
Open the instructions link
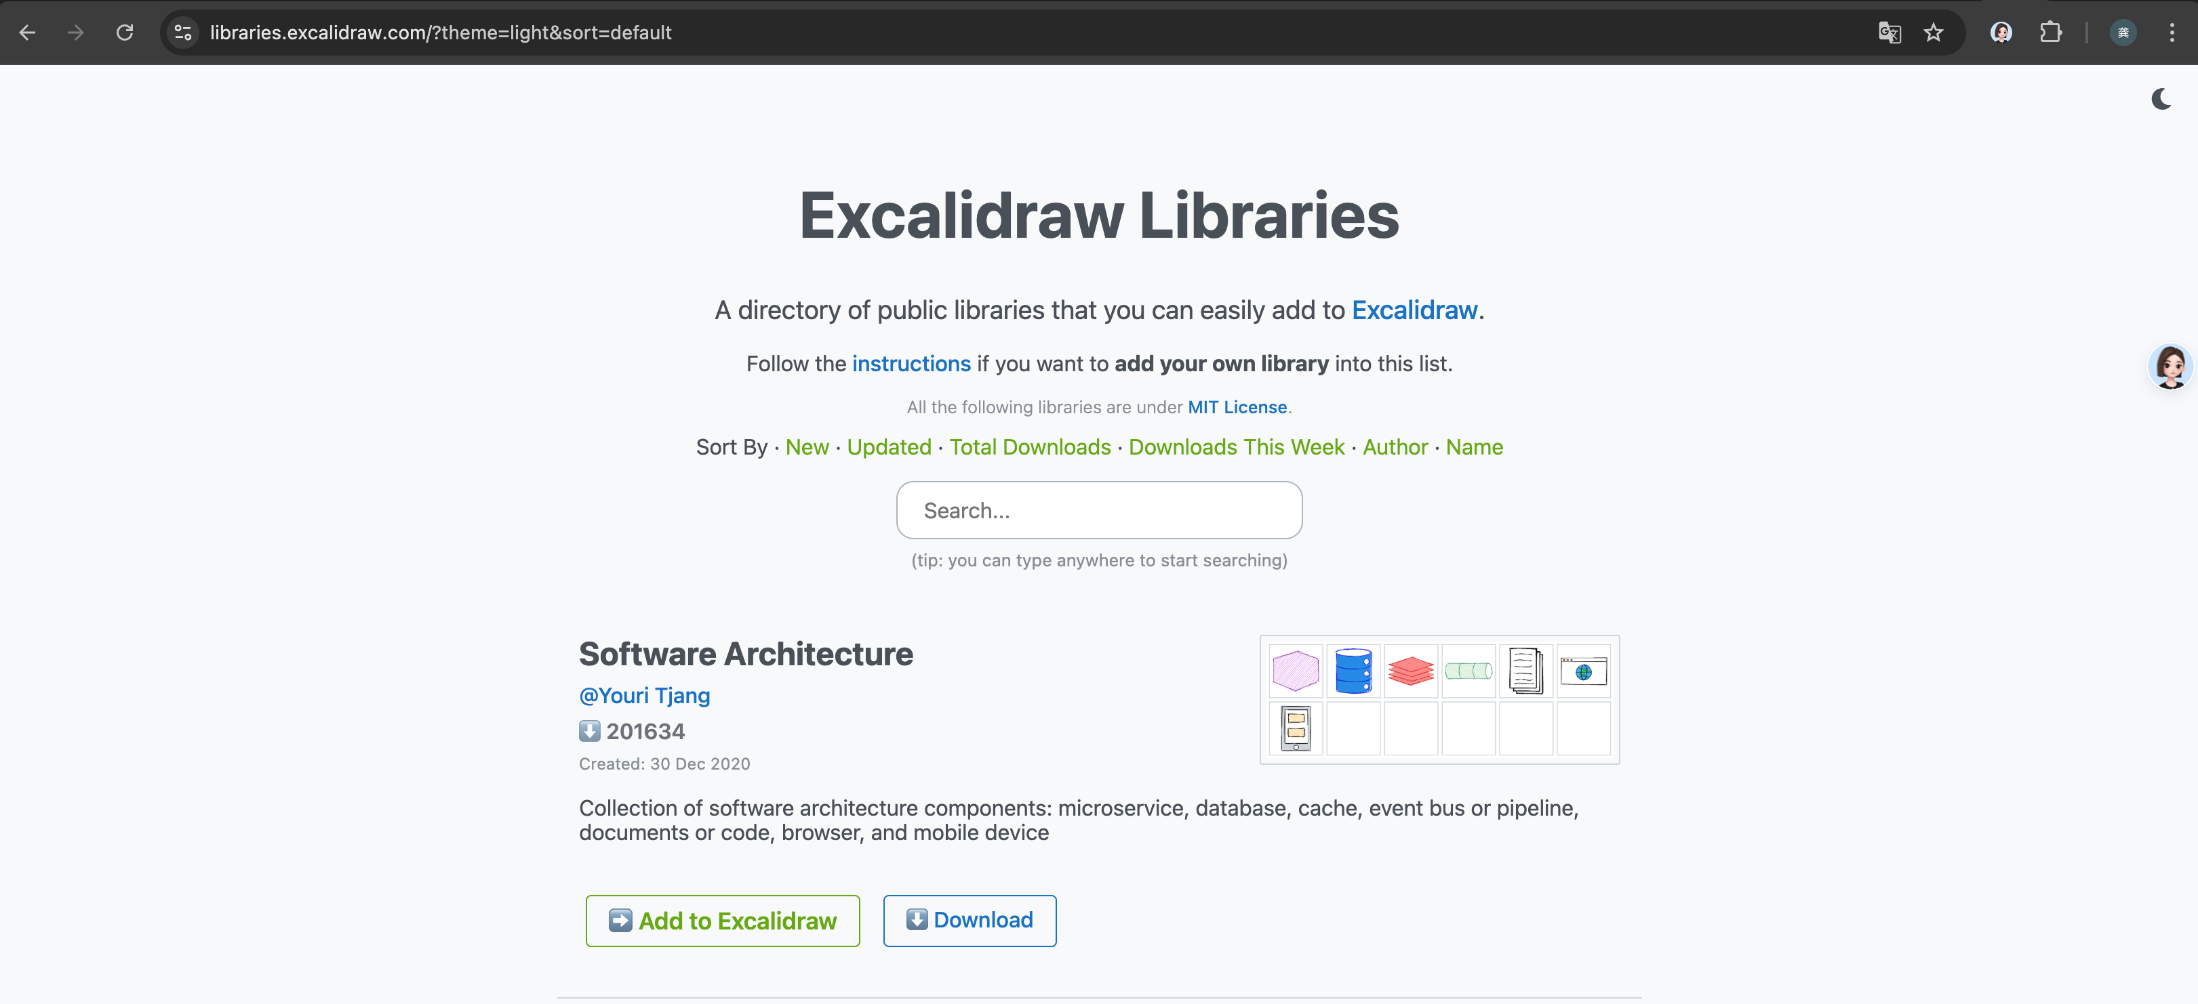pos(911,363)
